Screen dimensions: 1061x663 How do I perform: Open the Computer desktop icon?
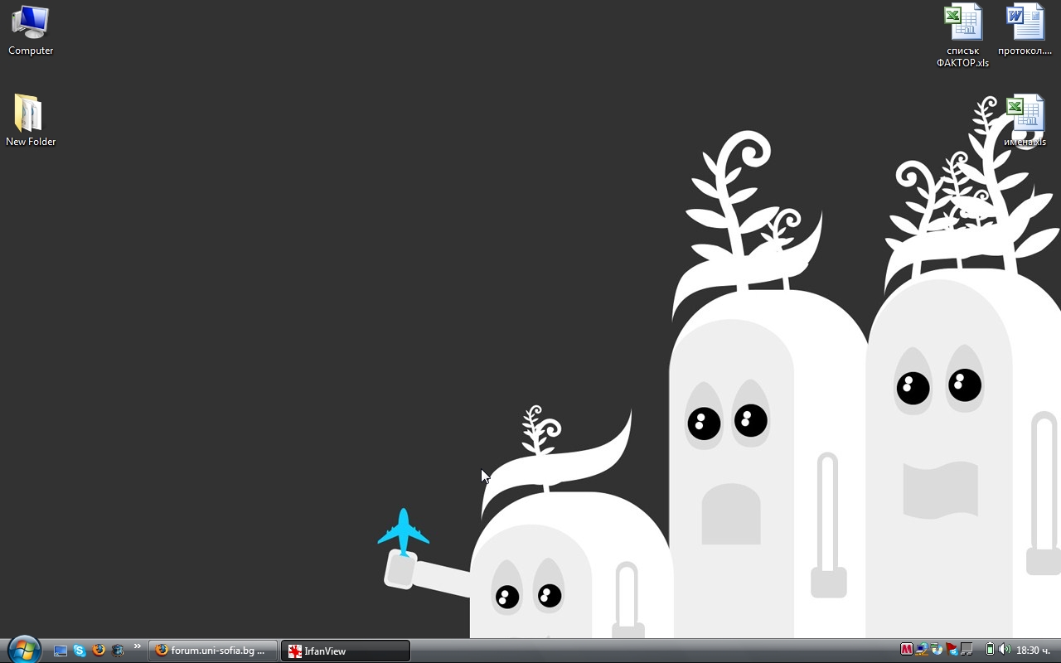pos(31,30)
